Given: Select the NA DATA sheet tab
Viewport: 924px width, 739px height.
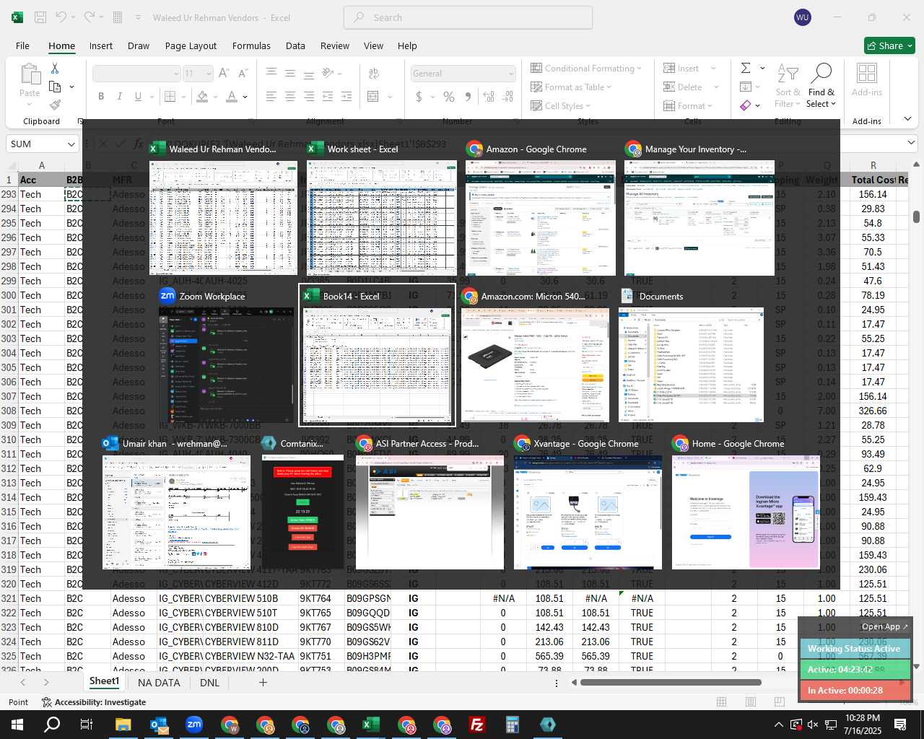Looking at the screenshot, I should coord(159,683).
